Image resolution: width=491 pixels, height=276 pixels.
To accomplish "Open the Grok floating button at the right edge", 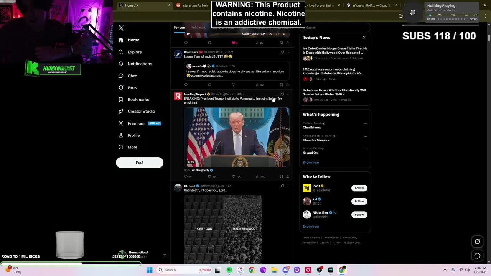I will tap(478, 242).
